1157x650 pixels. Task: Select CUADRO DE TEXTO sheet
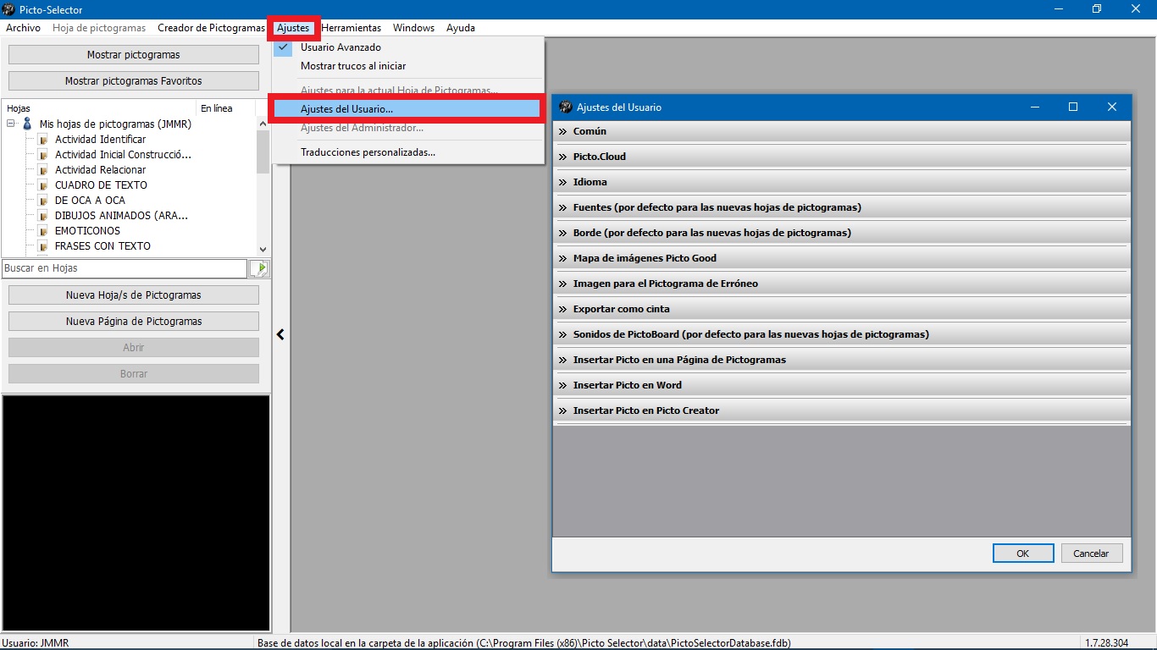(101, 185)
